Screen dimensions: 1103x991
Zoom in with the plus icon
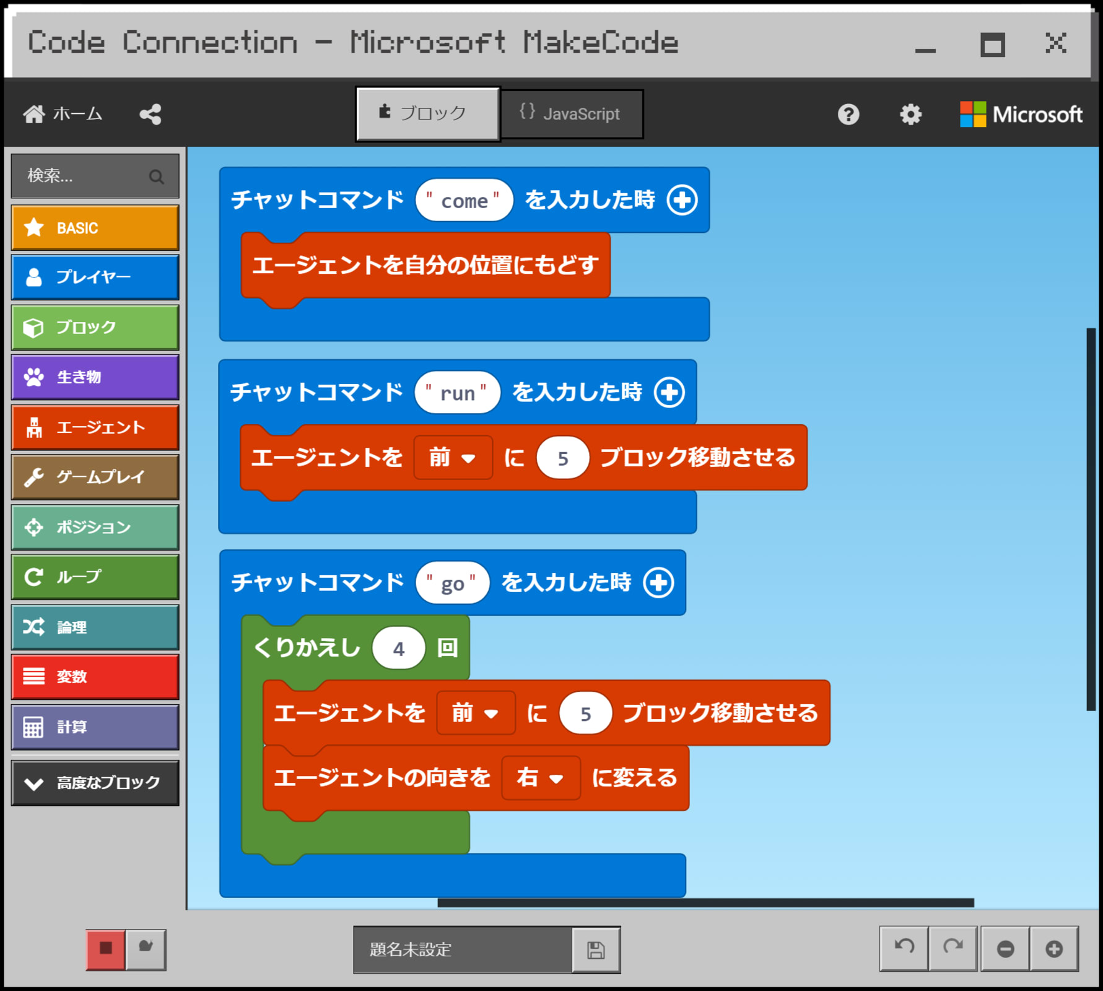[1053, 948]
